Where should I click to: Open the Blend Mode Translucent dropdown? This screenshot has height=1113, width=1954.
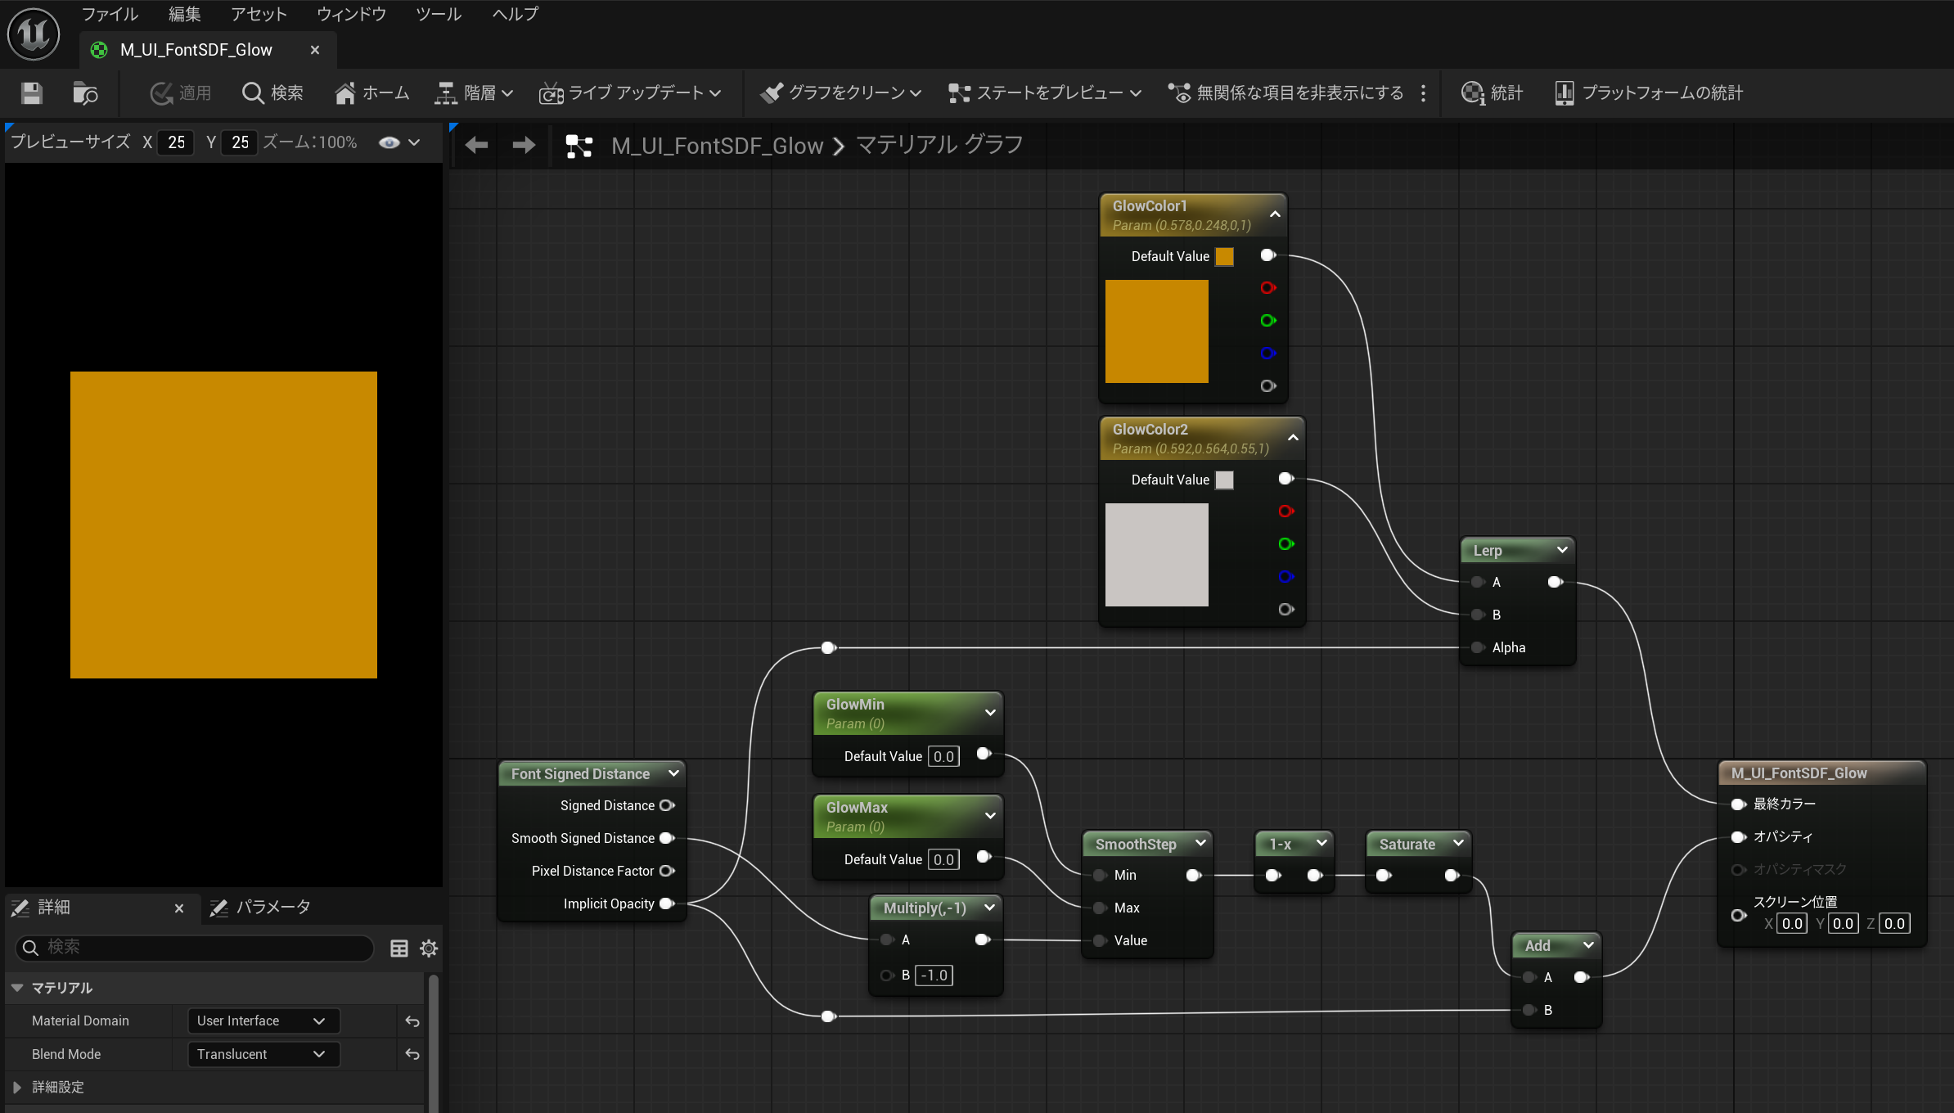(x=262, y=1054)
